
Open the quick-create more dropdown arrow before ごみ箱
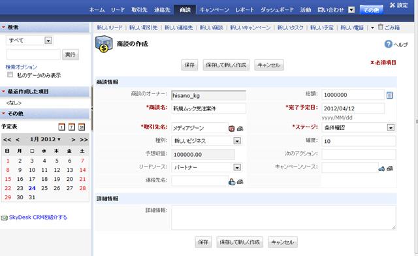tap(372, 27)
